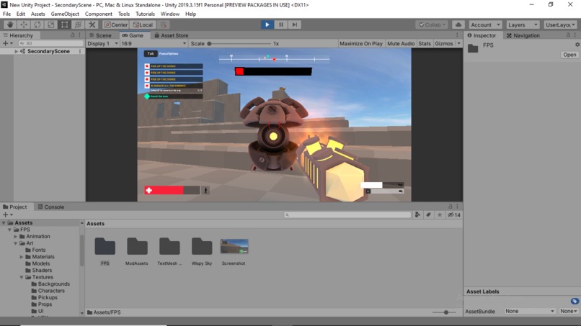Adjust the Project icon size slider

click(x=446, y=312)
